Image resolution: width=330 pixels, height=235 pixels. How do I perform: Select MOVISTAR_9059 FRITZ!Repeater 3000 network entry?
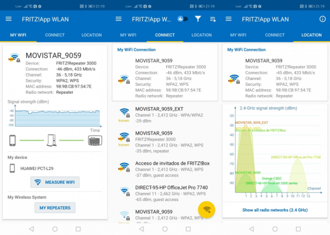click(165, 142)
